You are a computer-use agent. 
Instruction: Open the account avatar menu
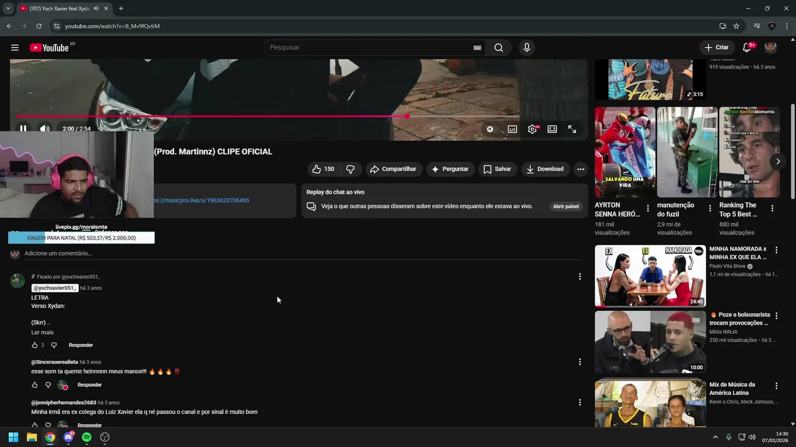[771, 48]
